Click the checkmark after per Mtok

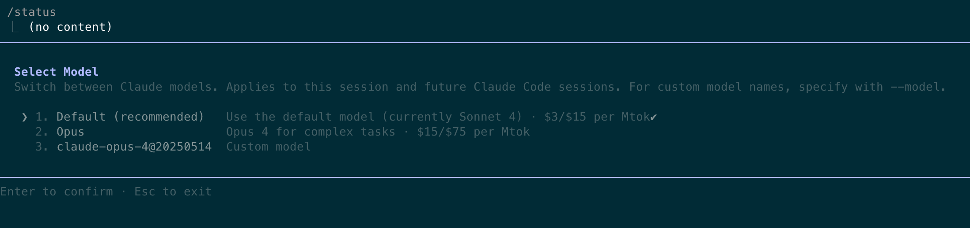tap(654, 117)
